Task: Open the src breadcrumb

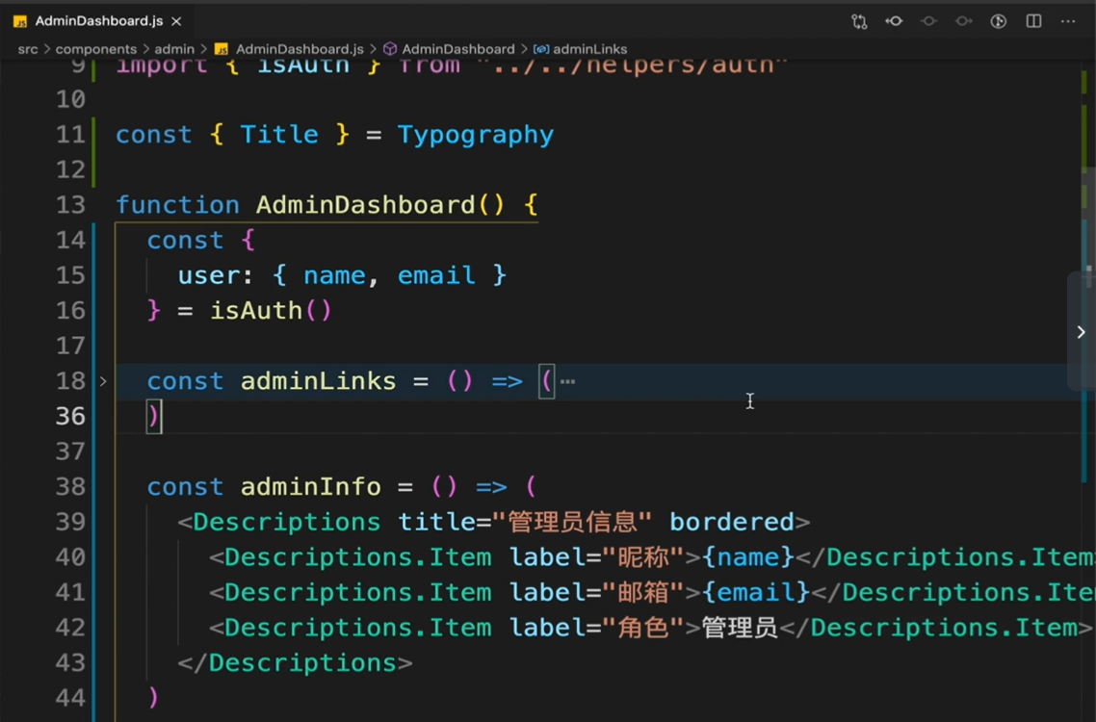Action: pyautogui.click(x=28, y=49)
